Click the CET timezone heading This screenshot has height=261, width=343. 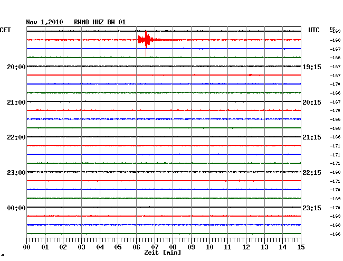5,30
